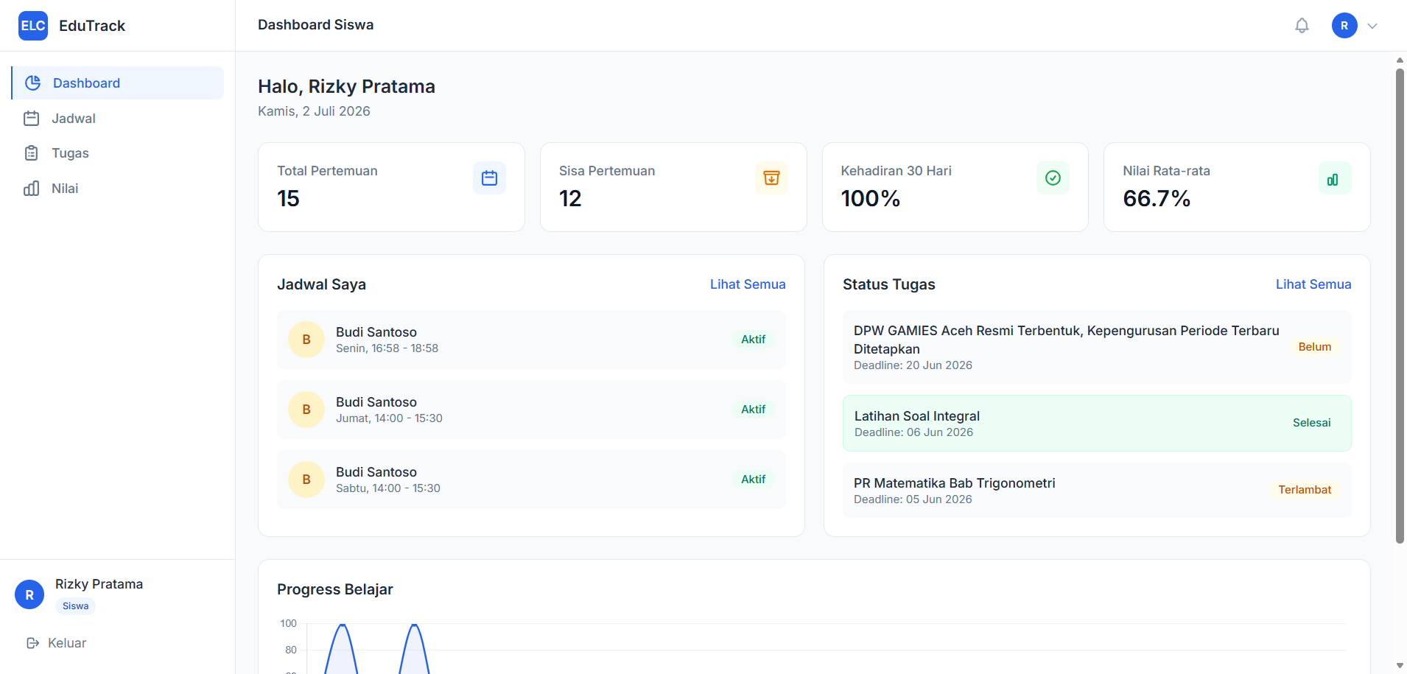
Task: Click the Terlambat status badge
Action: [x=1305, y=490]
